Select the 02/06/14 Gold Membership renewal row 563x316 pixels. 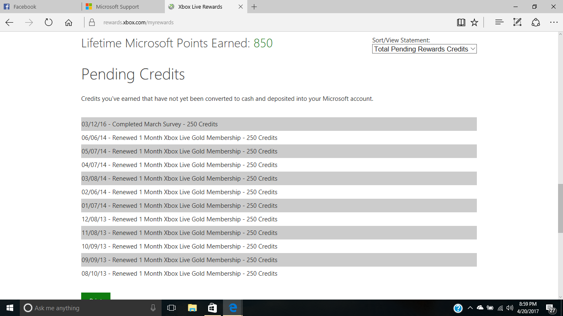279,192
